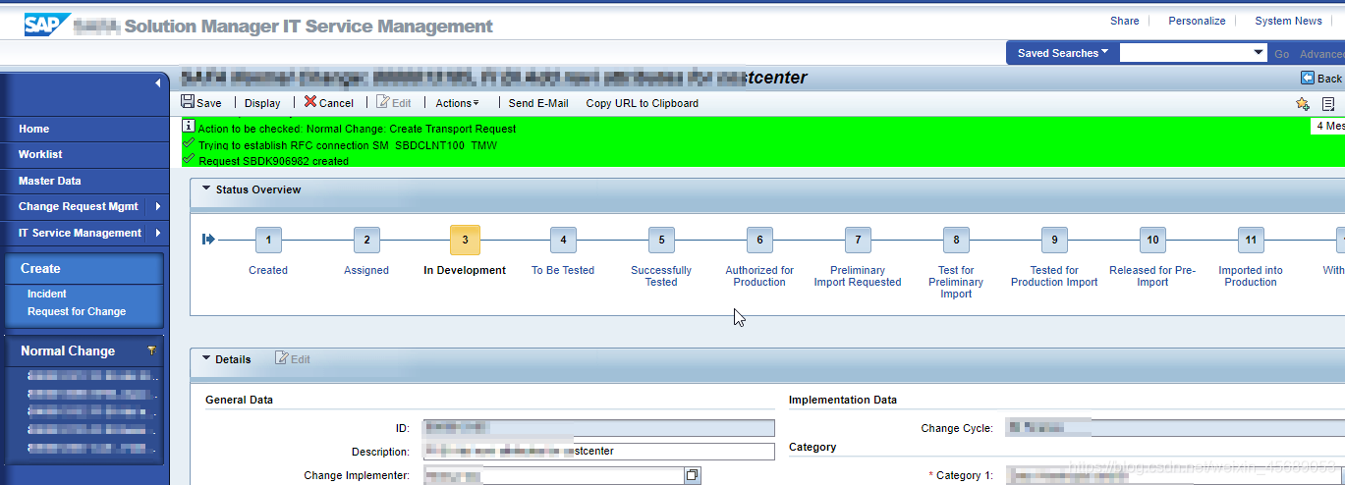
Task: Click the red X Cancel icon
Action: (310, 102)
